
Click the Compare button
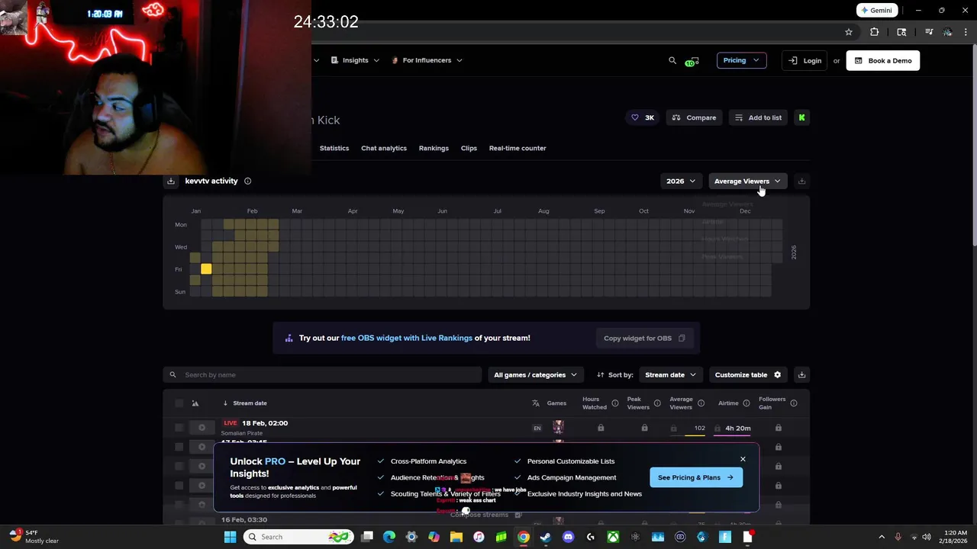(695, 117)
